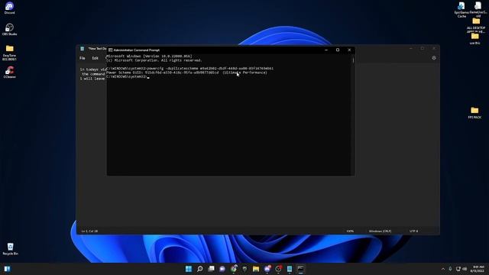The width and height of the screenshot is (489, 275).
Task: Open the Discord icon on taskbar
Action: pyautogui.click(x=267, y=269)
